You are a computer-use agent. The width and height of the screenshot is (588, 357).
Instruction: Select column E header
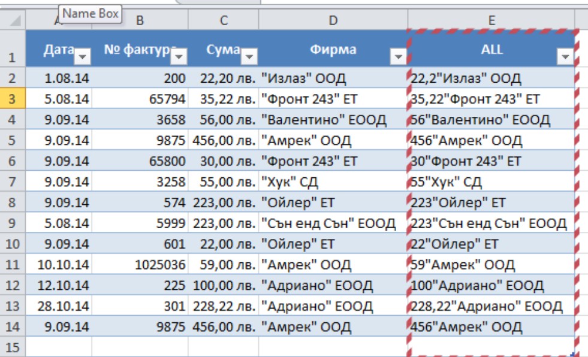(491, 20)
